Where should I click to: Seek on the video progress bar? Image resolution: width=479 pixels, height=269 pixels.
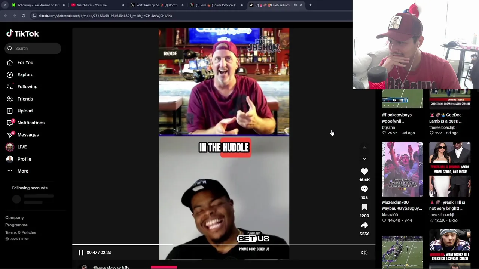[x=224, y=245]
